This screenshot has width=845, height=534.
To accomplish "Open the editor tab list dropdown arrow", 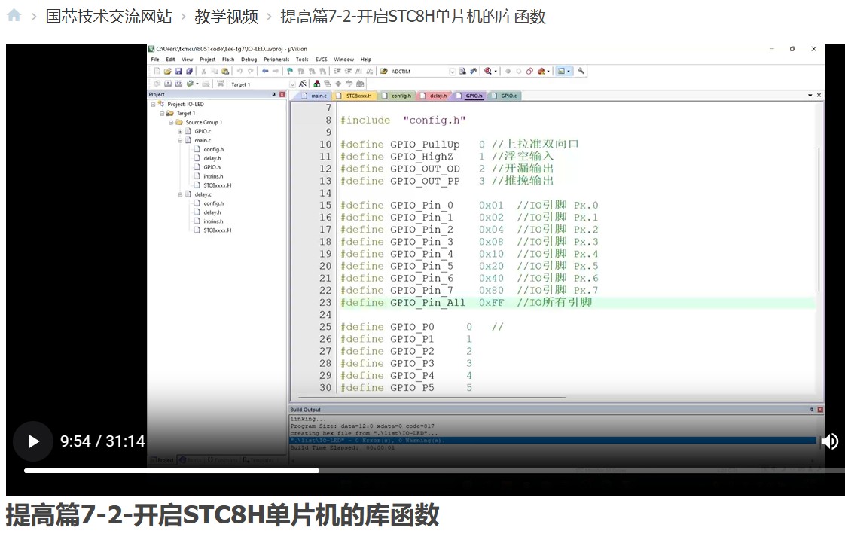I will pos(810,96).
